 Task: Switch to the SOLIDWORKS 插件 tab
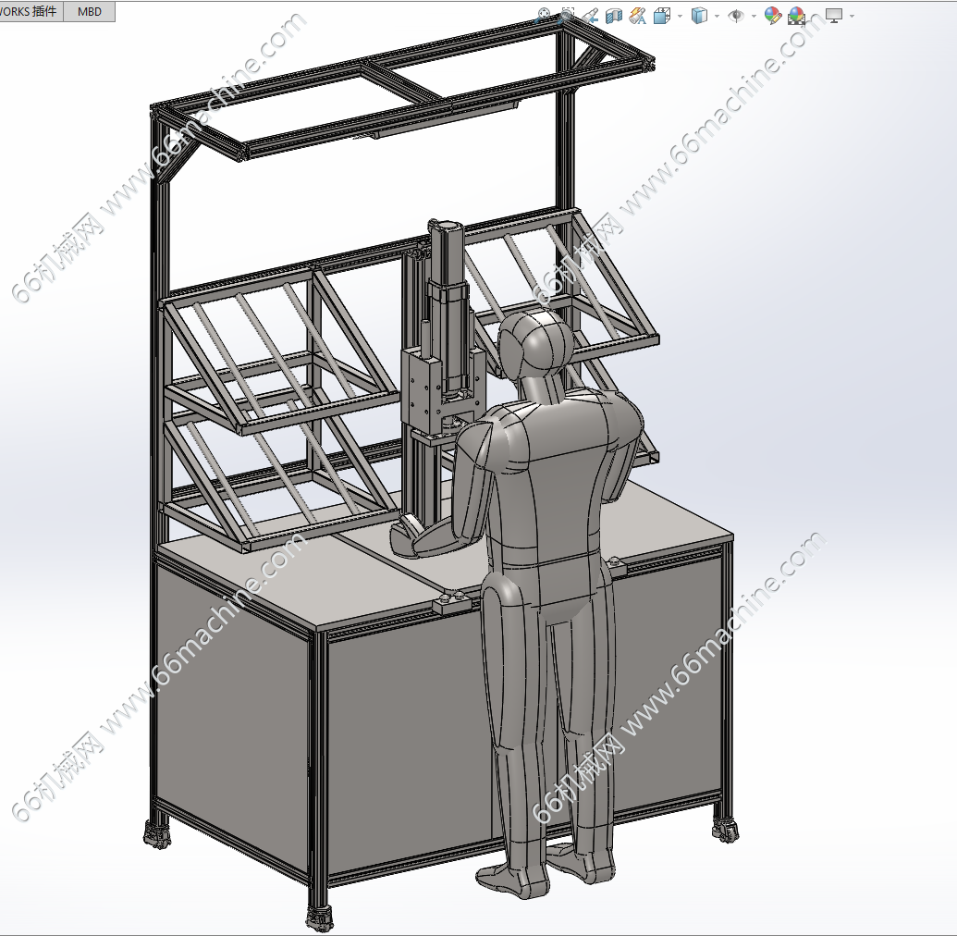click(x=31, y=12)
